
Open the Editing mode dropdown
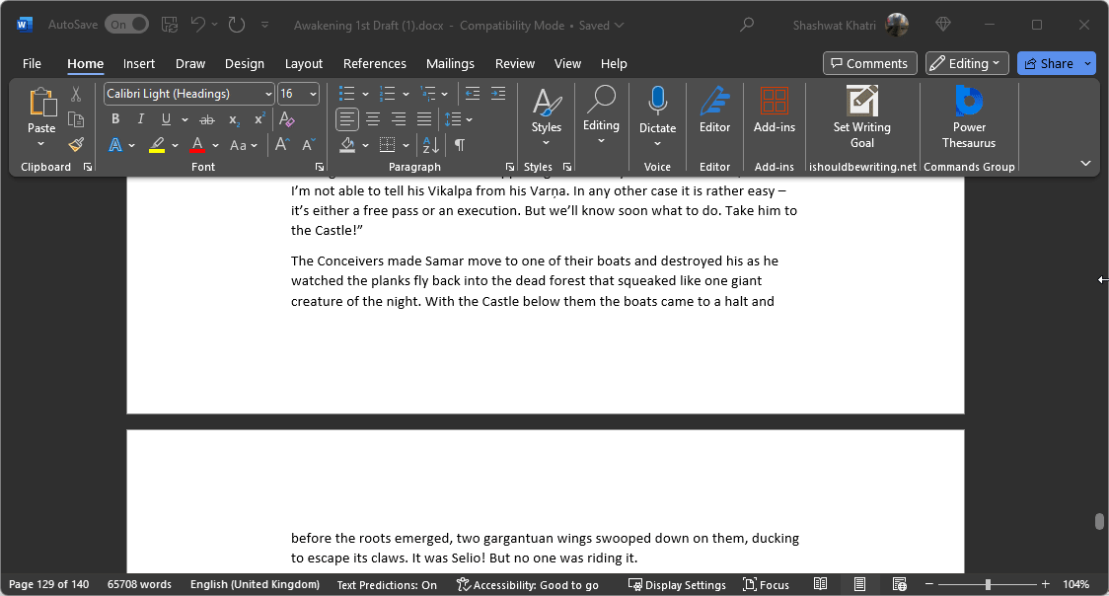(x=967, y=63)
